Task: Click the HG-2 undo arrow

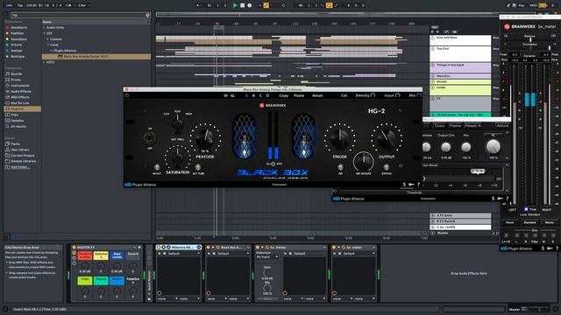Action: tap(225, 95)
